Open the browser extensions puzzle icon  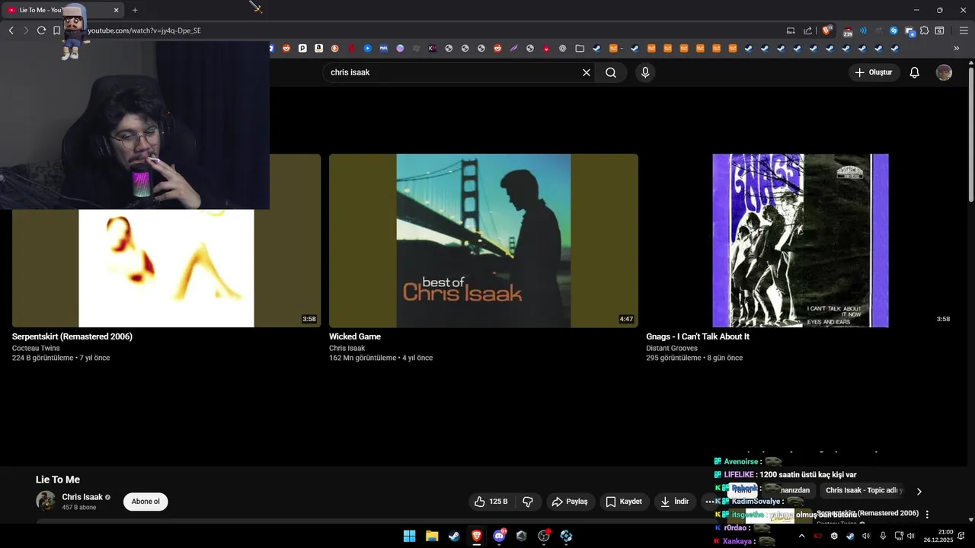tap(924, 30)
